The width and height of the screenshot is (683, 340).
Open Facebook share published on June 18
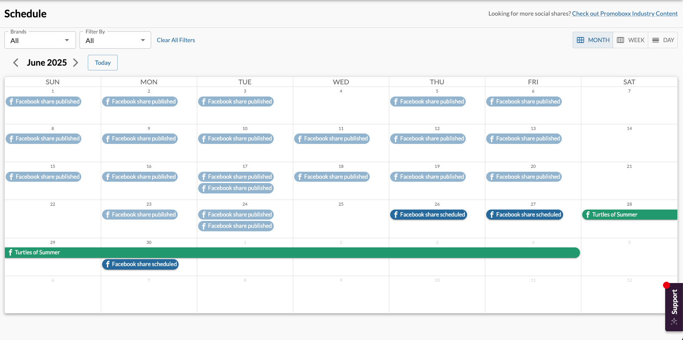click(332, 177)
